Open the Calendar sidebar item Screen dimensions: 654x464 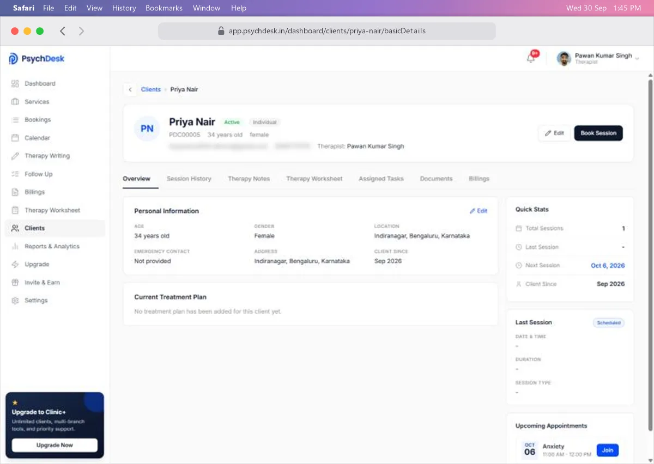coord(55,138)
